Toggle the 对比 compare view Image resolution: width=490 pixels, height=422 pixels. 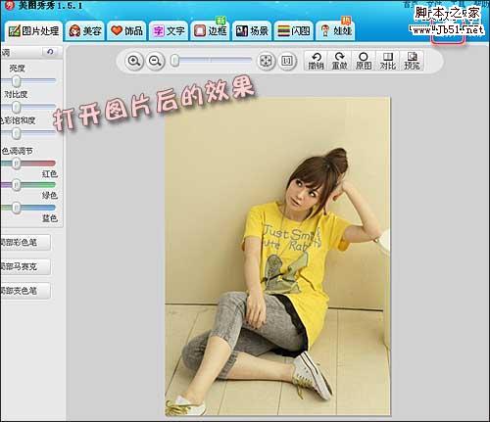point(387,61)
